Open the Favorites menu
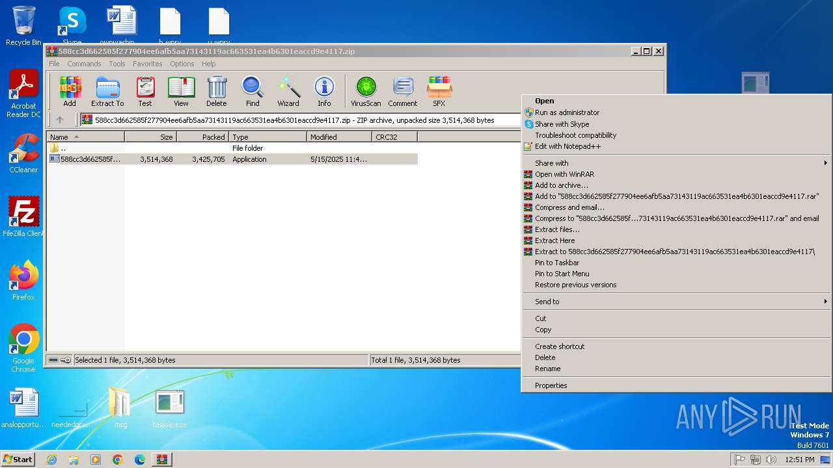This screenshot has height=468, width=833. pos(148,64)
